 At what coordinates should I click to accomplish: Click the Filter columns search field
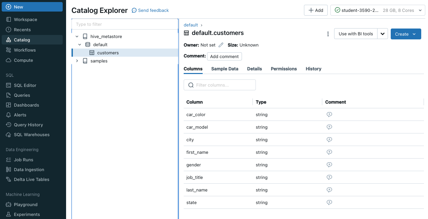(220, 85)
